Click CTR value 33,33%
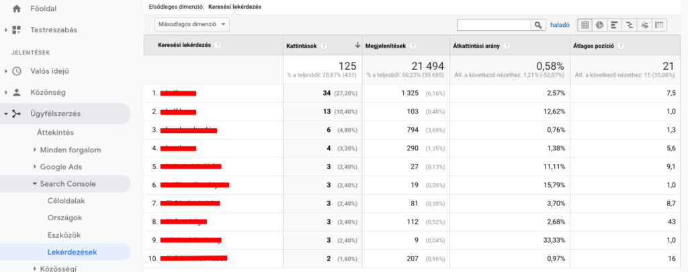The height and width of the screenshot is (272, 688). click(554, 240)
